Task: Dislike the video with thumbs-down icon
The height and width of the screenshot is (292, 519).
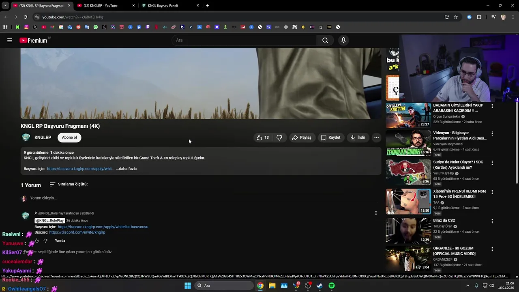Action: [279, 137]
